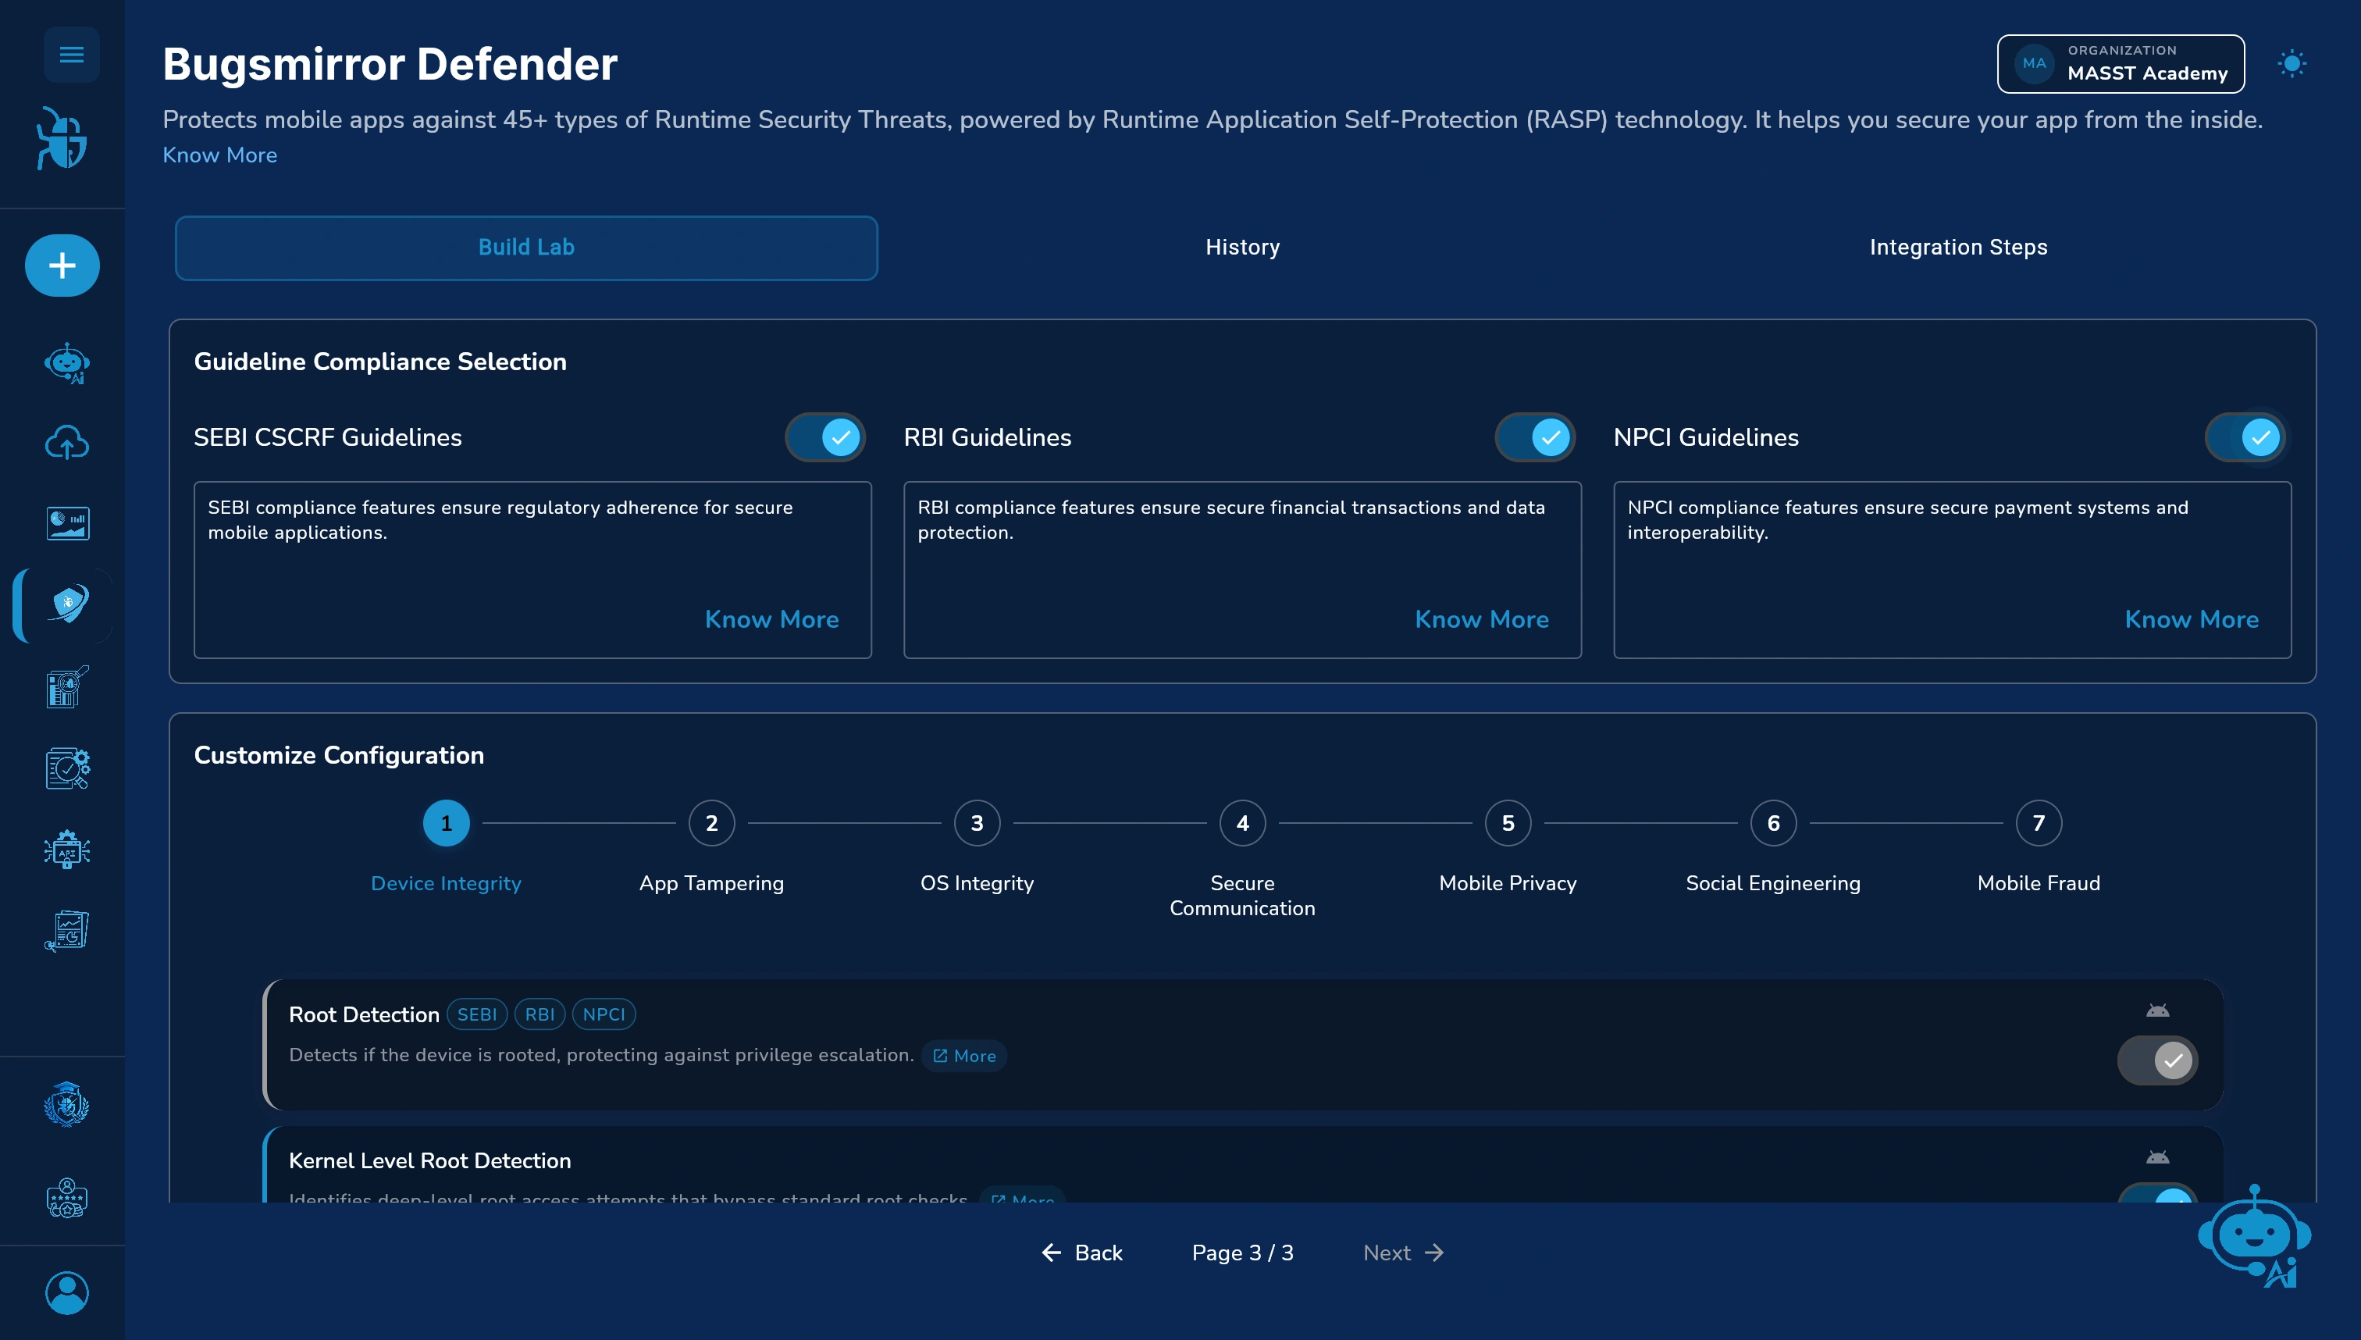Viewport: 2361px width, 1340px height.
Task: Expand Root Detection More details
Action: click(964, 1056)
